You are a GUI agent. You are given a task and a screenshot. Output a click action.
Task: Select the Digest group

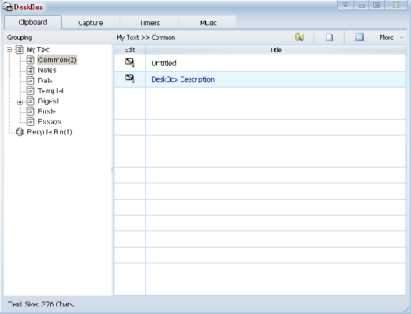tap(48, 101)
